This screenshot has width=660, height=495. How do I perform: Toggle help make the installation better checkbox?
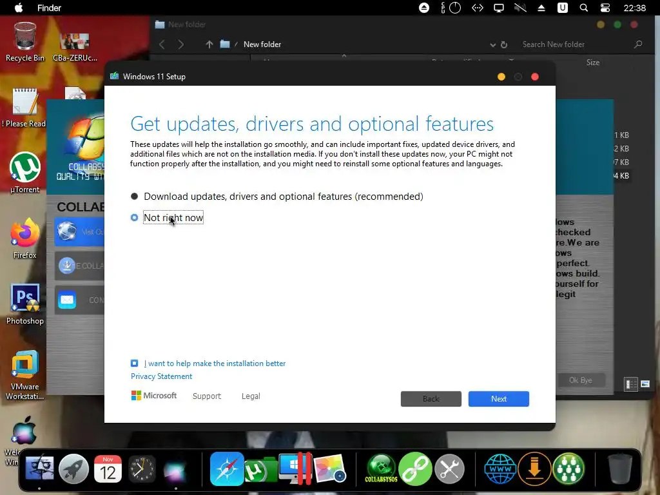point(134,364)
